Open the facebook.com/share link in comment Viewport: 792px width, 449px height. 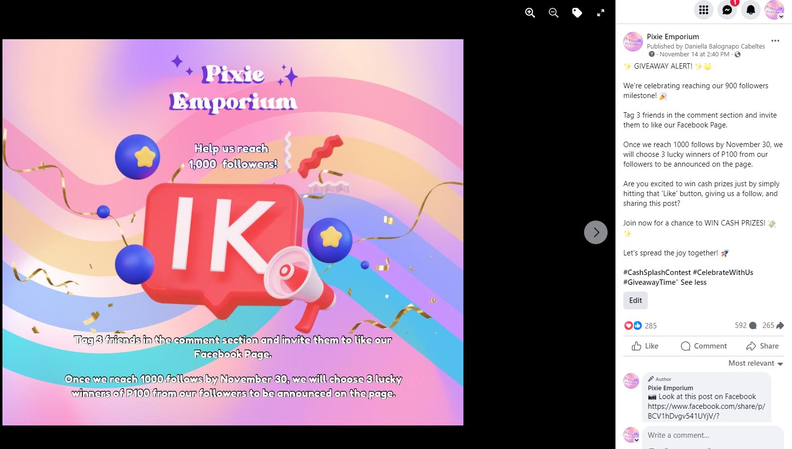[x=707, y=411]
